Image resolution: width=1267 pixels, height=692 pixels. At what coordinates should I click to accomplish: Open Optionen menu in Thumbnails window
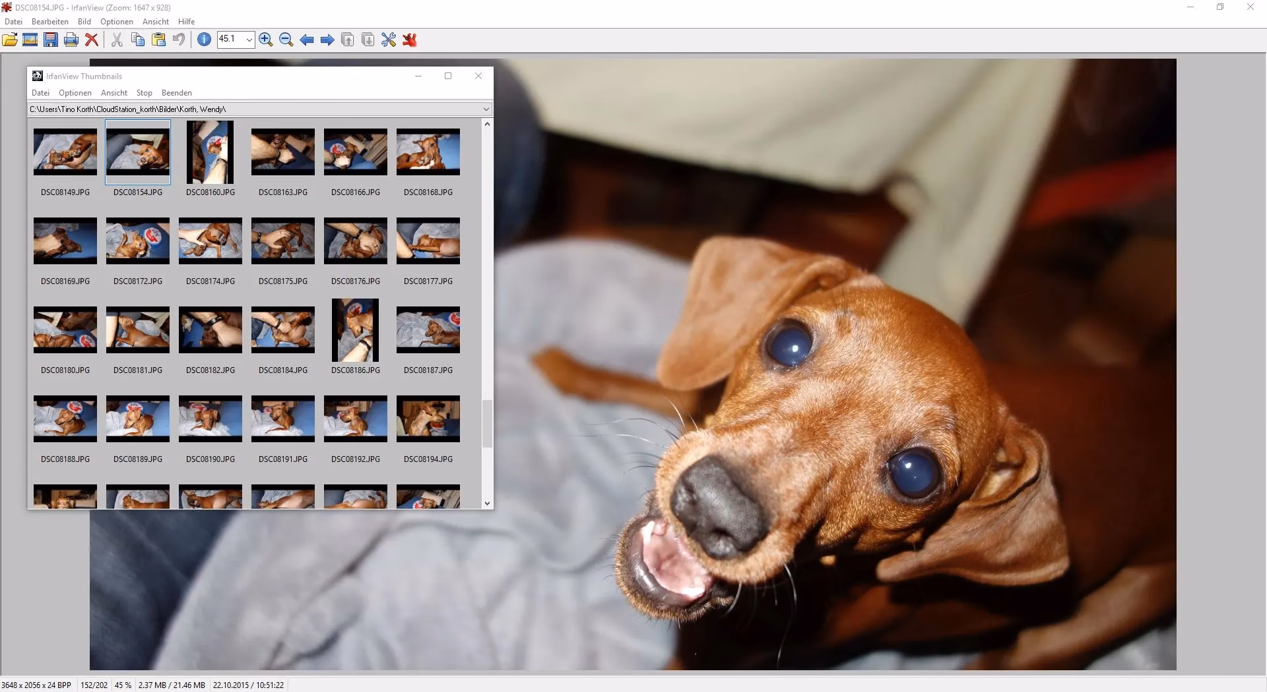[75, 93]
